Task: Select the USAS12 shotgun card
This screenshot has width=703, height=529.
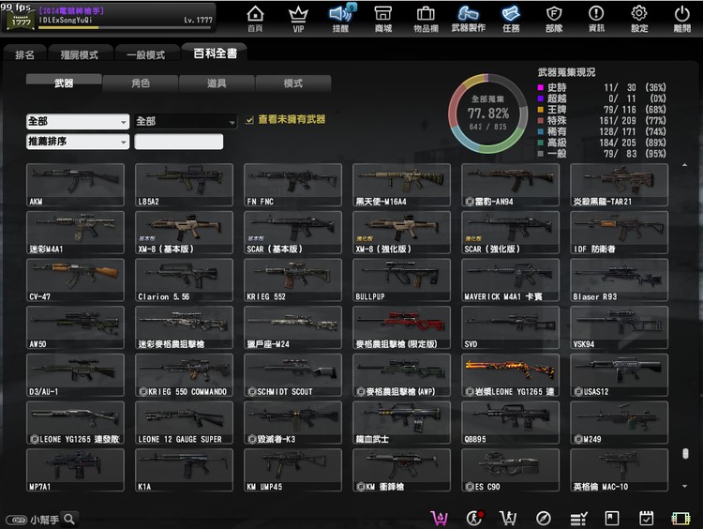Action: [x=620, y=375]
